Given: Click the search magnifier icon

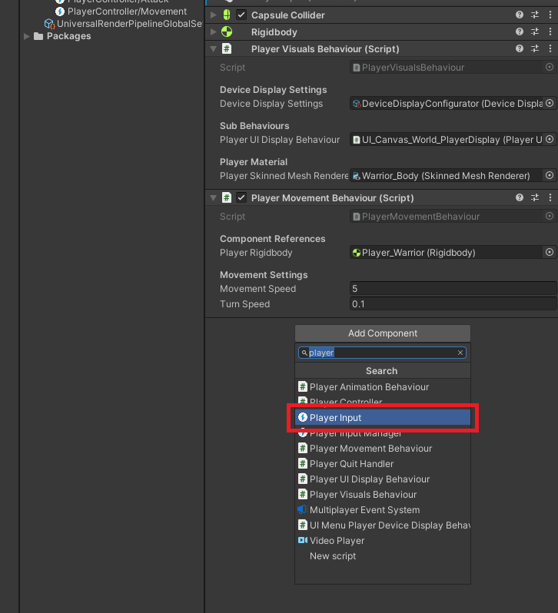Looking at the screenshot, I should (304, 353).
